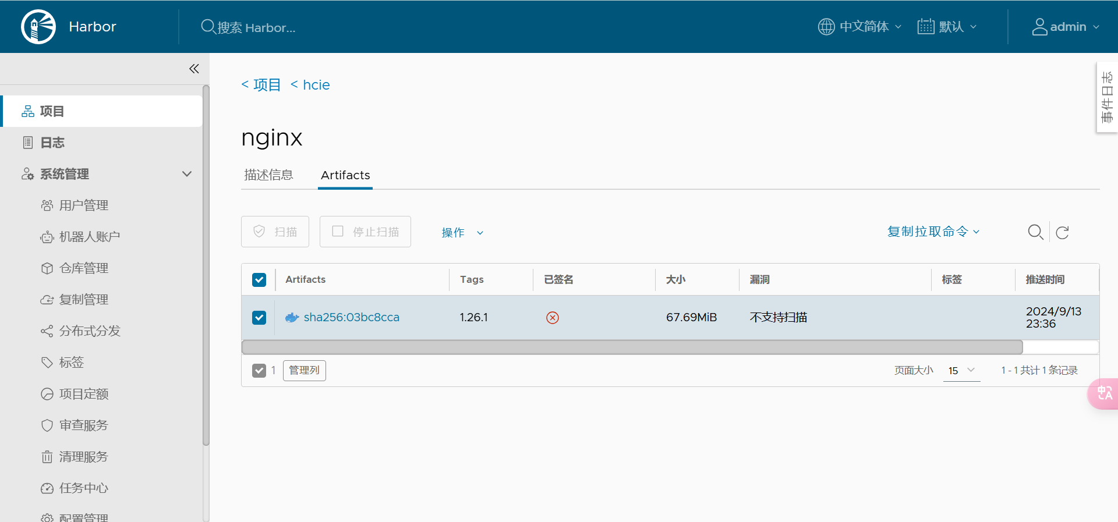Click the Docker whale icon beside sha256:03bc8cca
The width and height of the screenshot is (1118, 522).
coord(292,317)
